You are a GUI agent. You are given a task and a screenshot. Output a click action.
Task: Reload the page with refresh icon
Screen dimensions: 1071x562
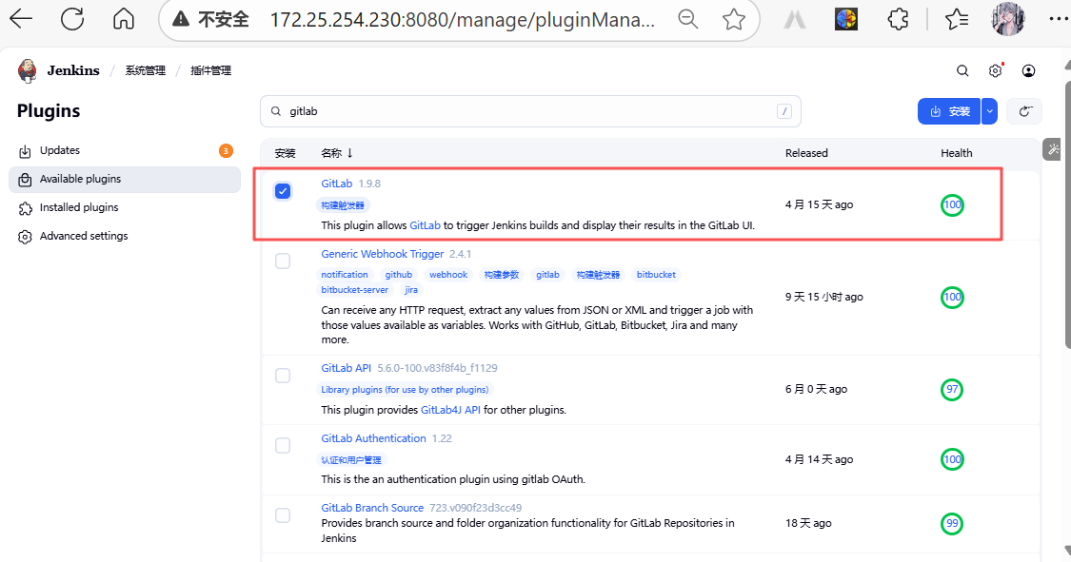72,19
